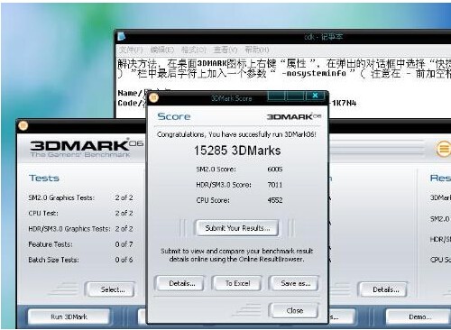
Task: Open the Notepad 格式(O) menu
Action: [x=194, y=50]
